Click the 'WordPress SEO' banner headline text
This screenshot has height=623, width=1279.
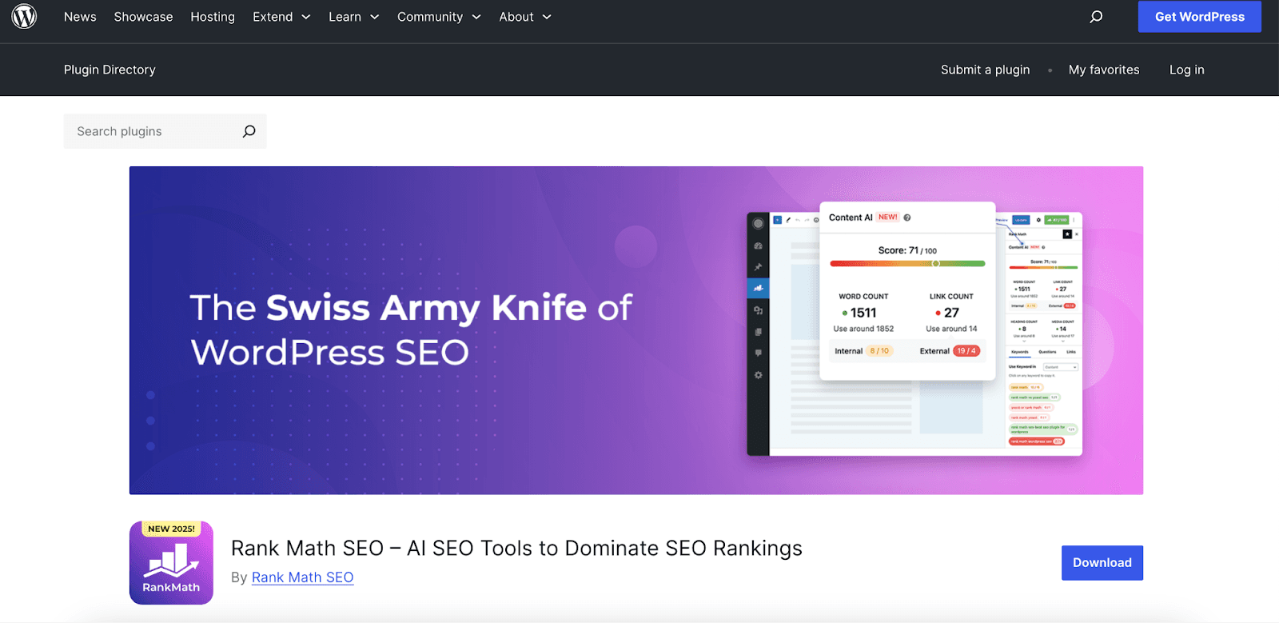329,353
